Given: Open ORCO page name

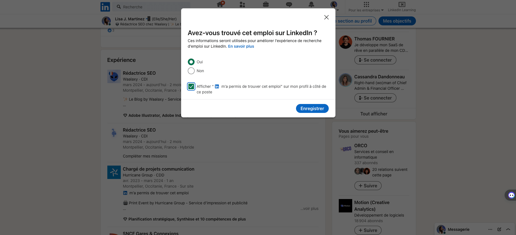Looking at the screenshot, I should click(361, 146).
